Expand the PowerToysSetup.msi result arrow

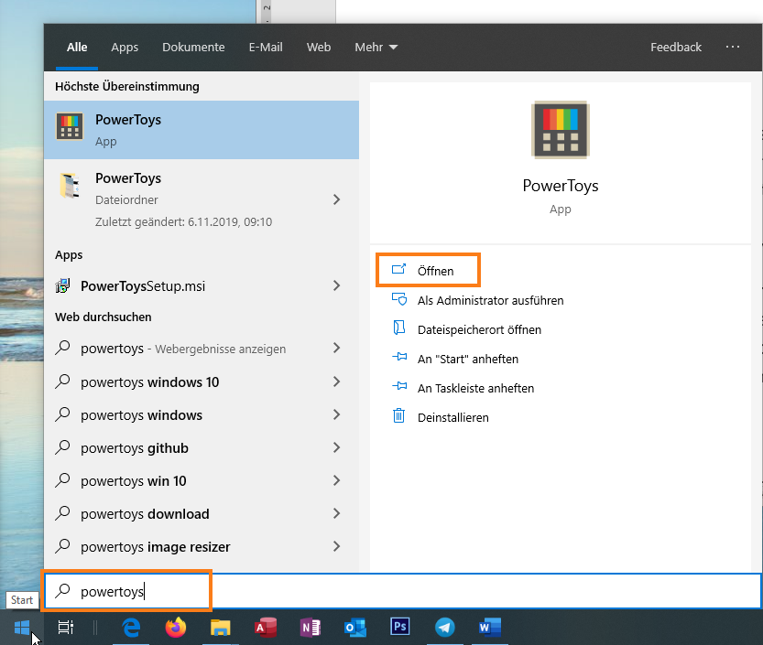336,285
